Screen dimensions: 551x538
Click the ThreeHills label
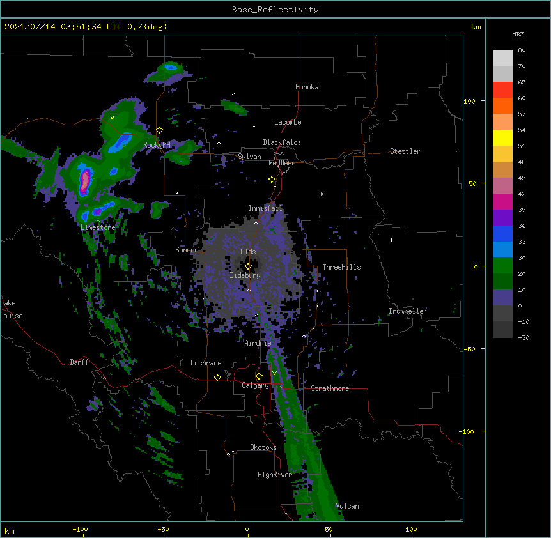(x=341, y=267)
